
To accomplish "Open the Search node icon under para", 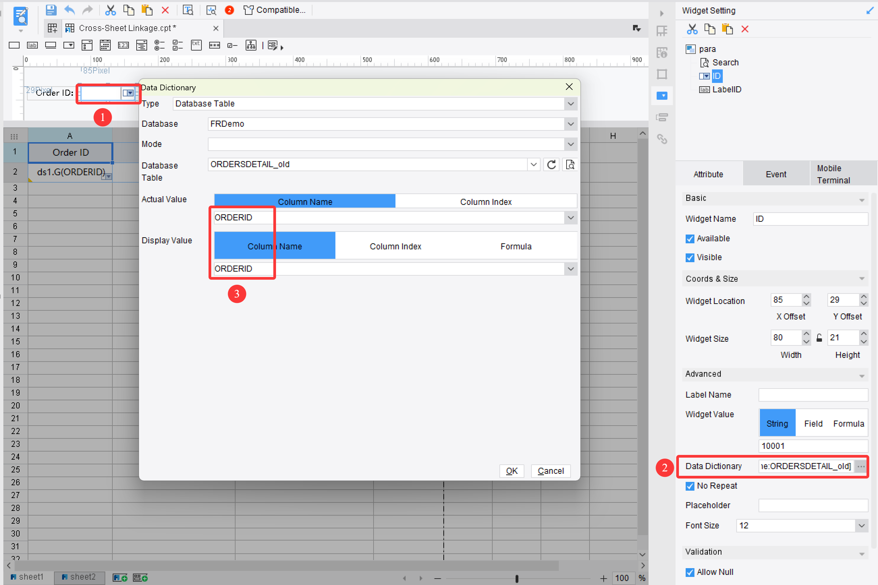I will [x=705, y=62].
